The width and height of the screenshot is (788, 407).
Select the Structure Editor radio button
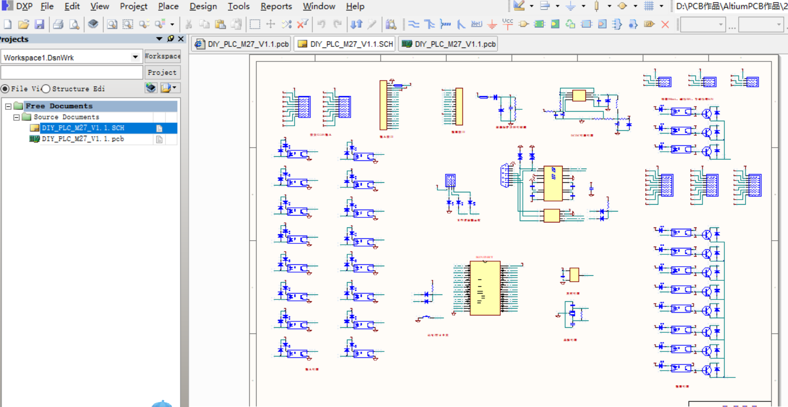tap(46, 88)
